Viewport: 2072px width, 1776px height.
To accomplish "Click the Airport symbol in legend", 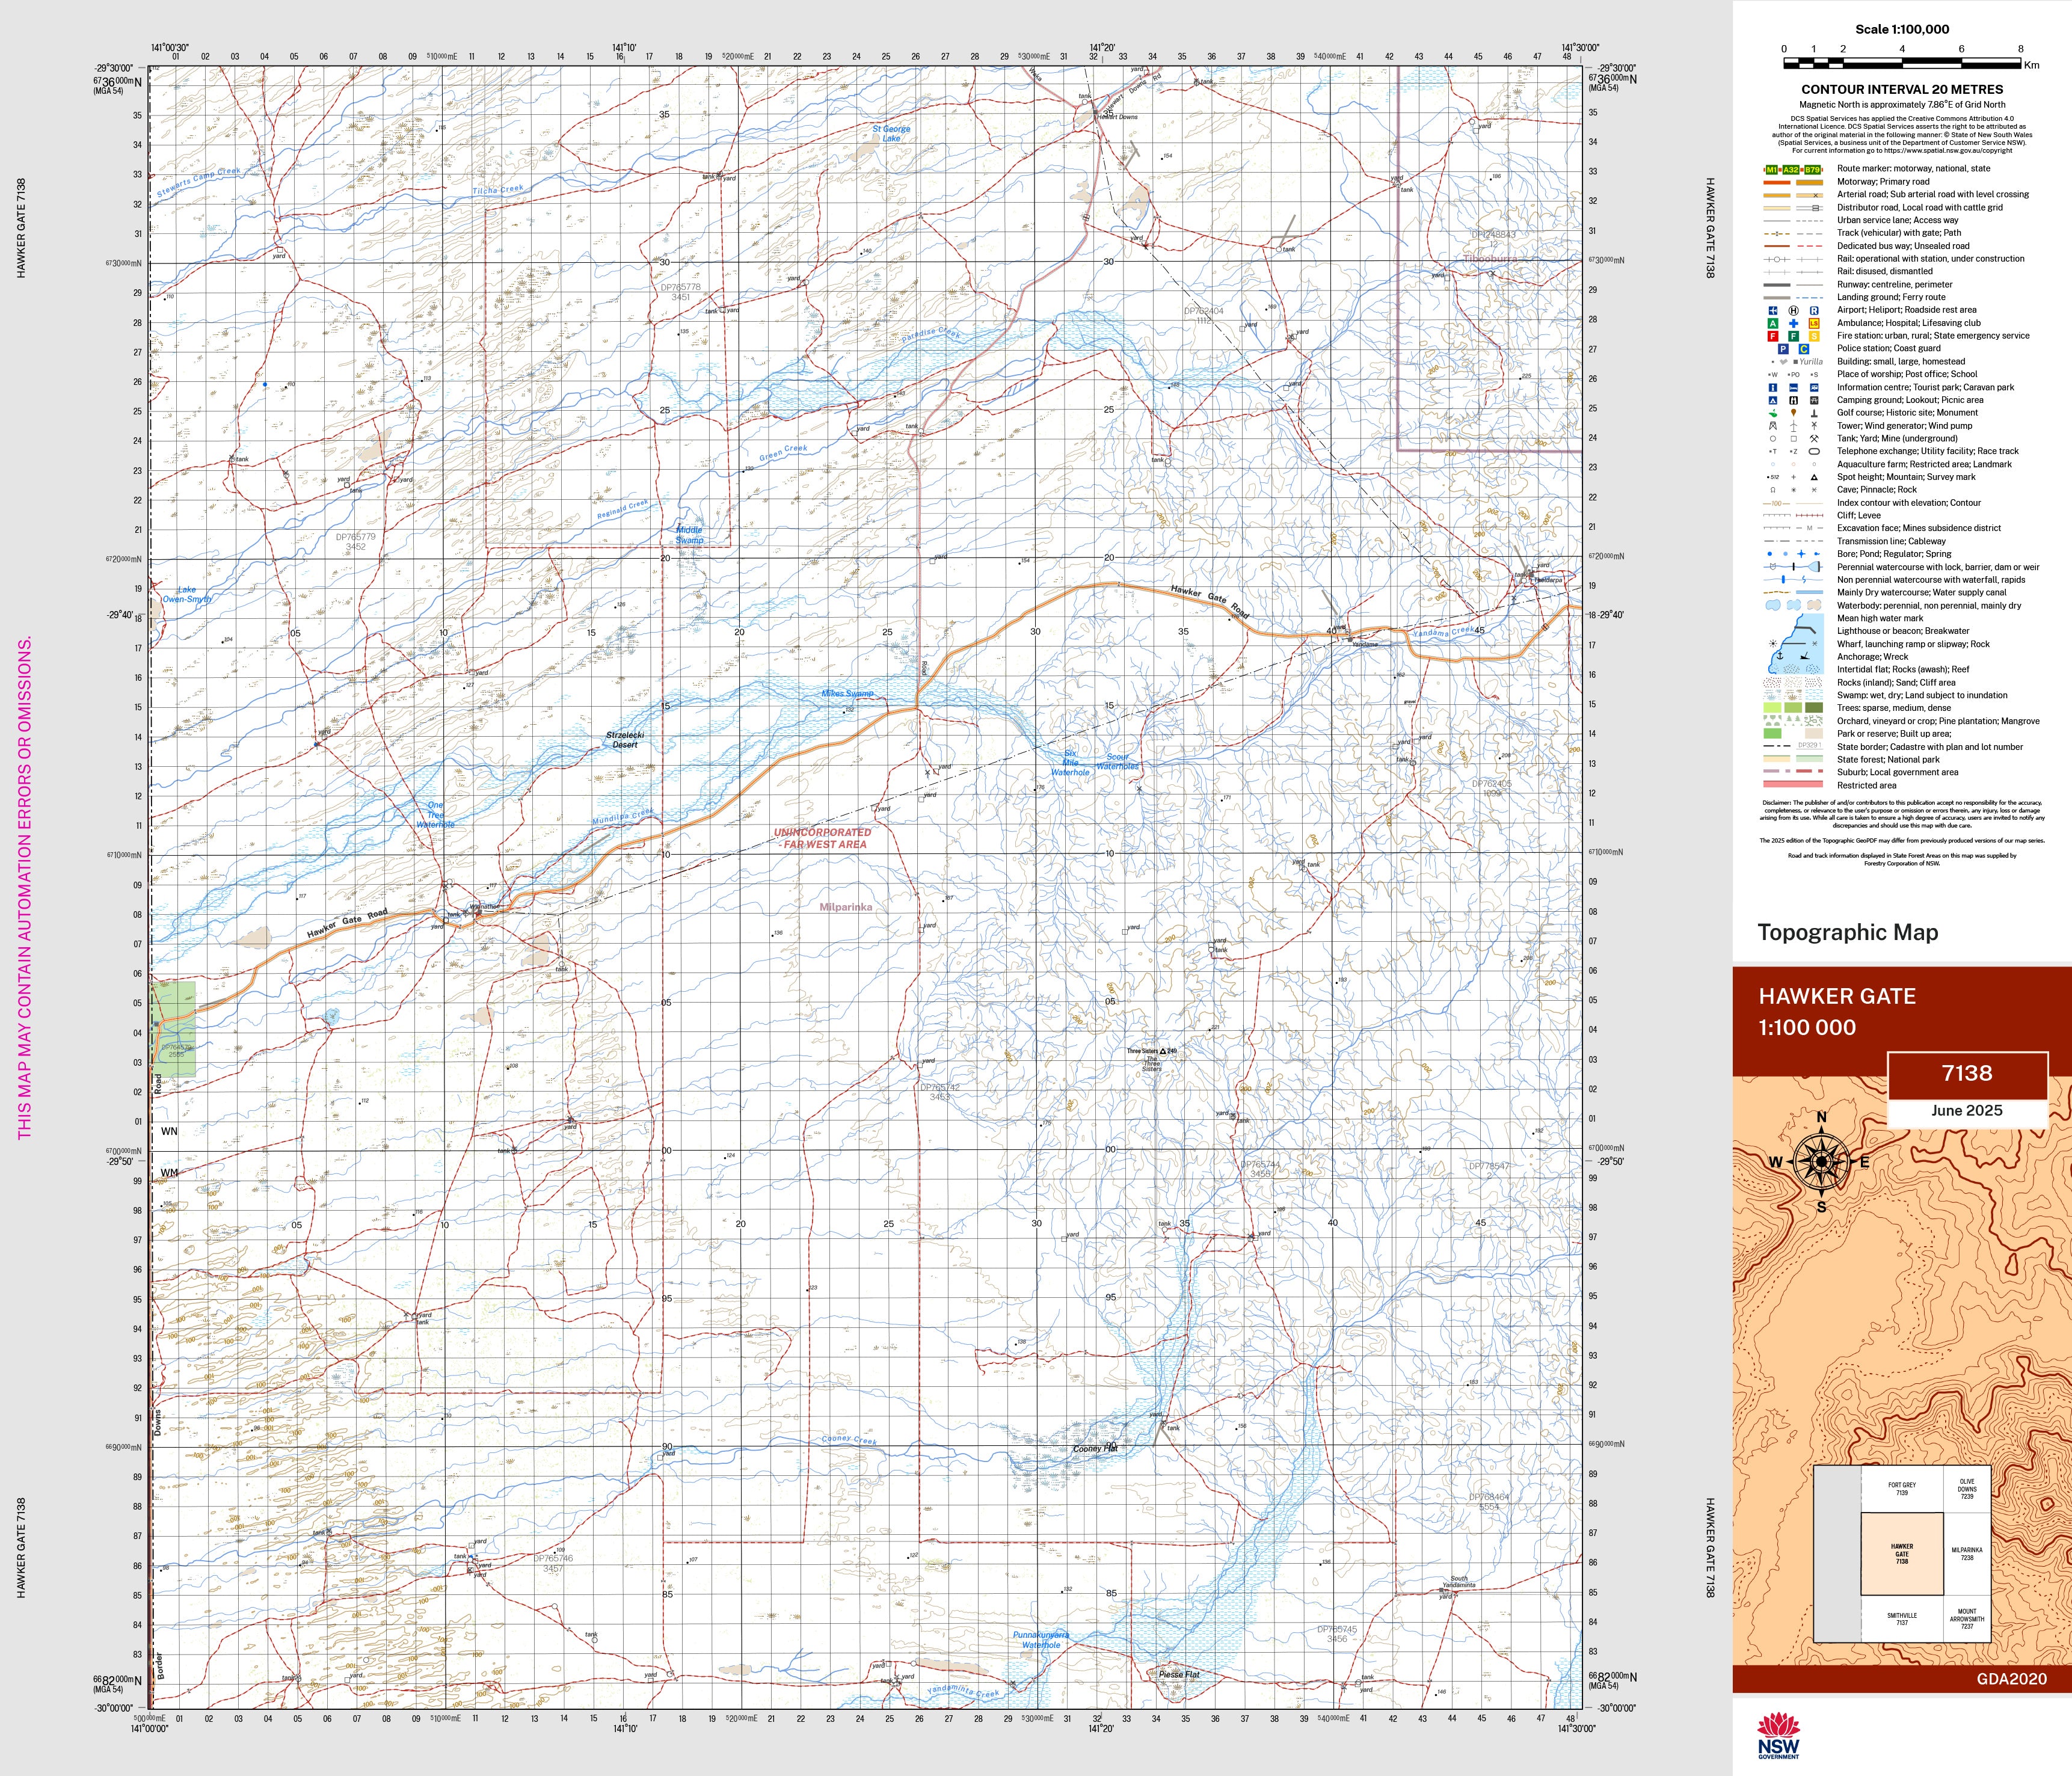I will 1773,310.
